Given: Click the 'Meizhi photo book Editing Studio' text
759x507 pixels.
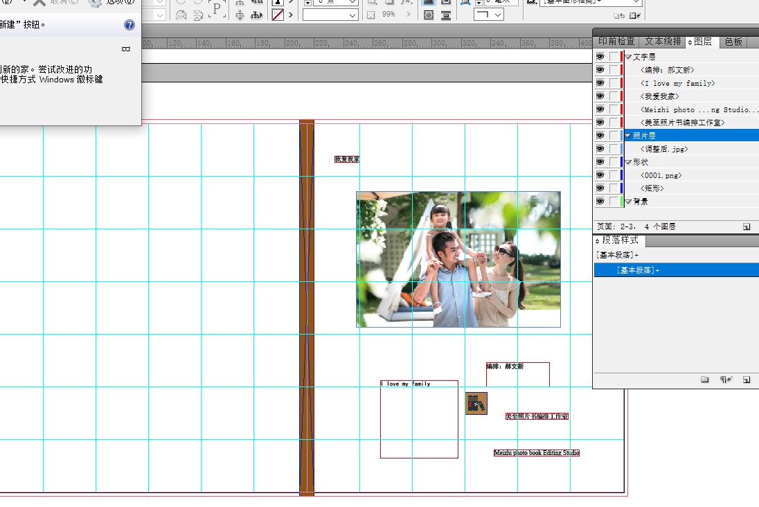Looking at the screenshot, I should click(536, 453).
